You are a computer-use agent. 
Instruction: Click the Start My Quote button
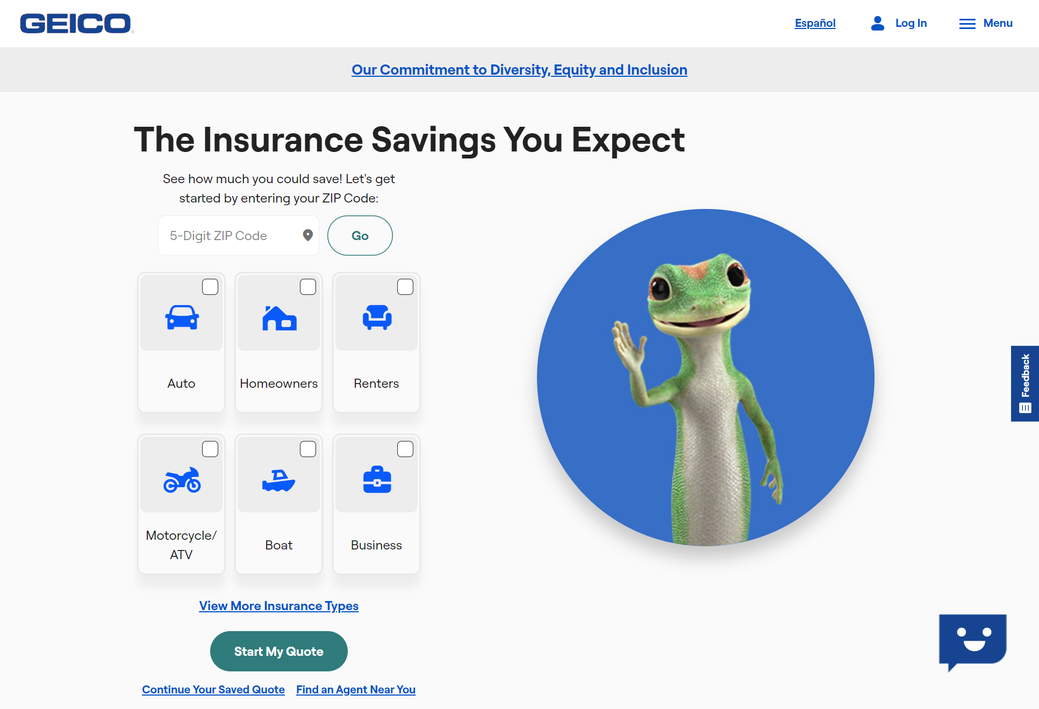[279, 652]
